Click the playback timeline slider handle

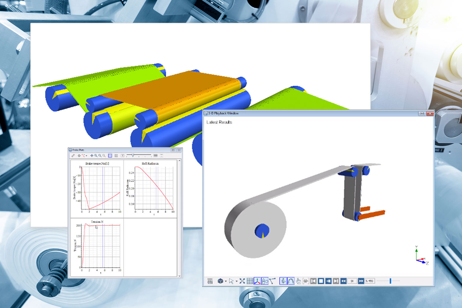pyautogui.click(x=390, y=281)
